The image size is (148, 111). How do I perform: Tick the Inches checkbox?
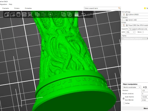[x=124, y=103]
